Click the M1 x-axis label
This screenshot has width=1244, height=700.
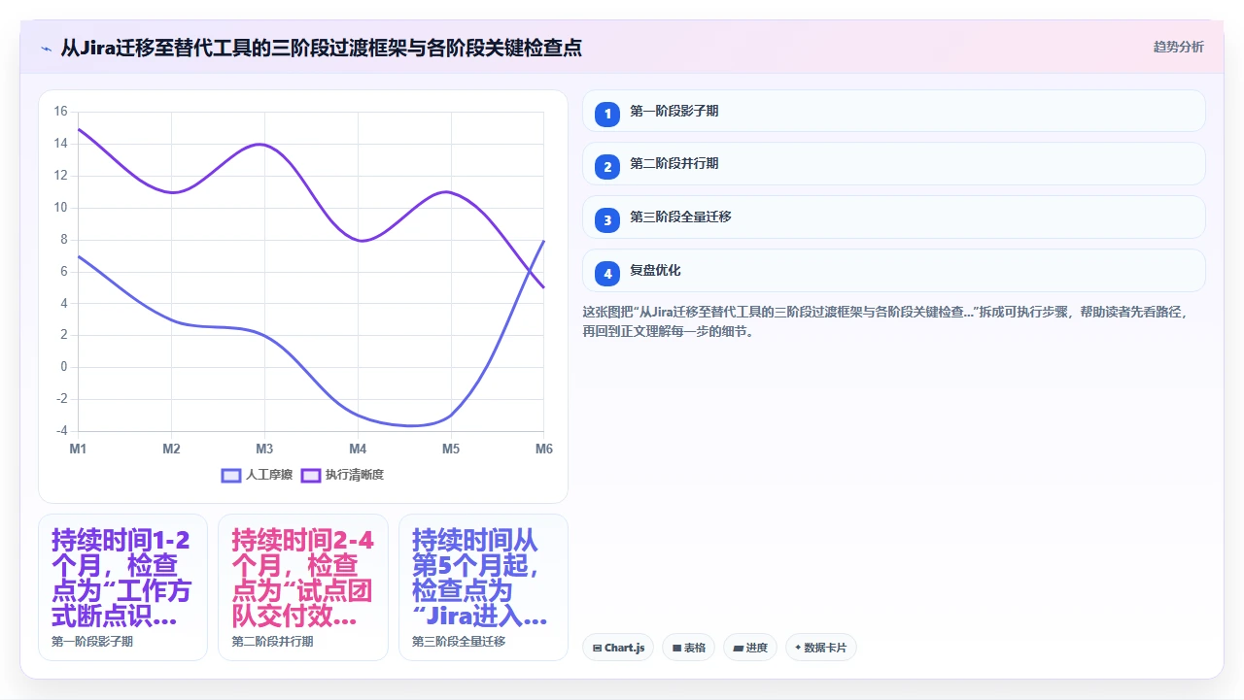click(78, 449)
